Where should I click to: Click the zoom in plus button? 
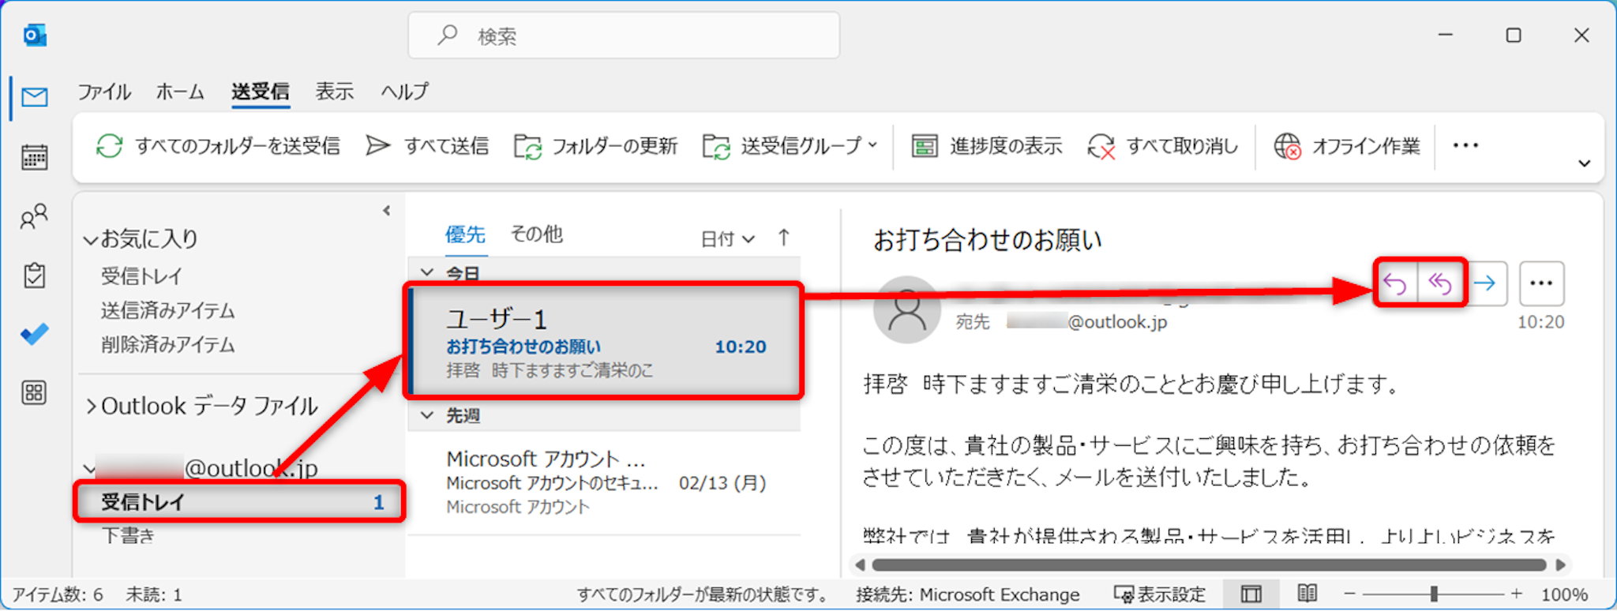pyautogui.click(x=1517, y=594)
